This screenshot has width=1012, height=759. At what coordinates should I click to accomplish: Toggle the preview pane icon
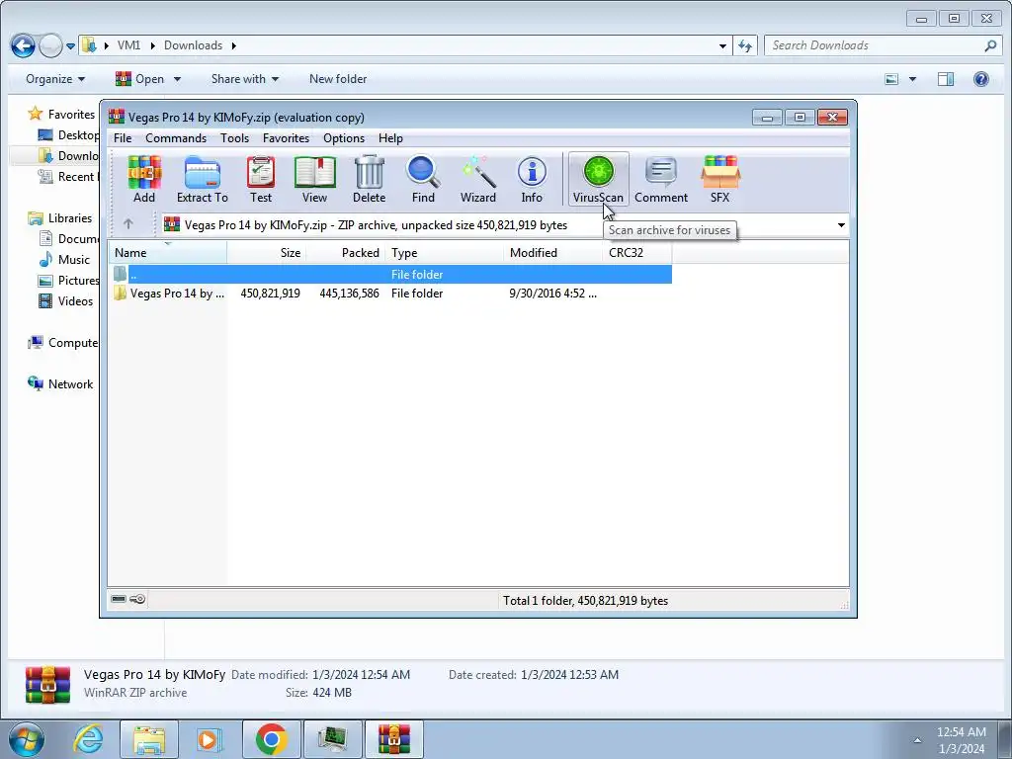tap(946, 79)
